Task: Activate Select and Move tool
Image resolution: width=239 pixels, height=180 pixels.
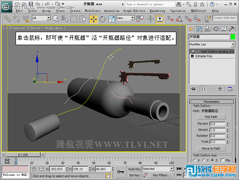Action: click(x=93, y=19)
